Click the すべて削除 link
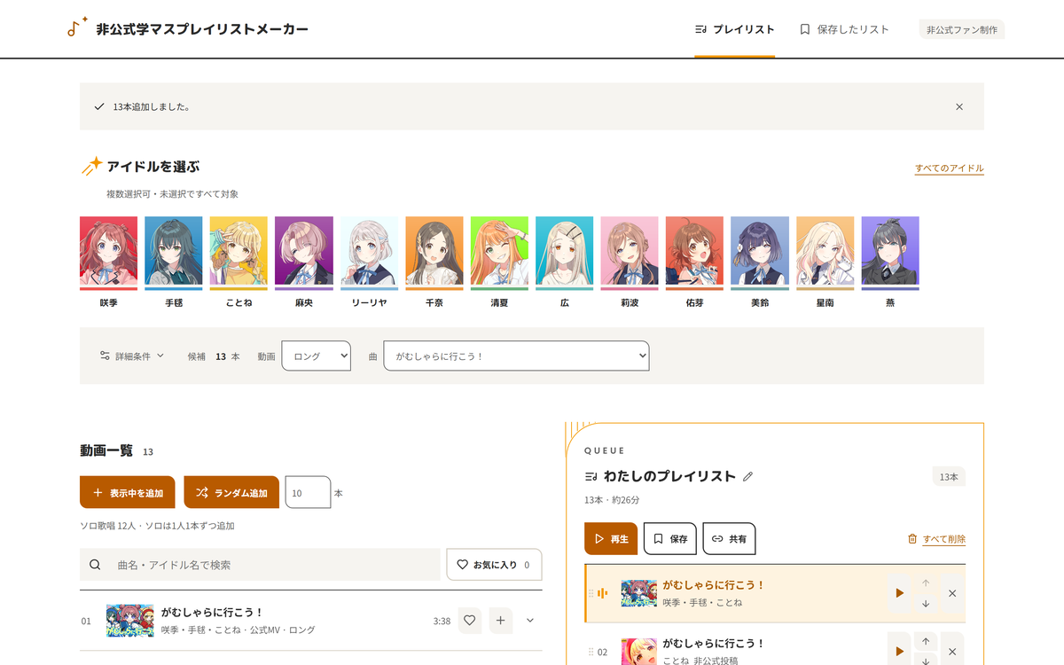The height and width of the screenshot is (665, 1064). point(944,539)
